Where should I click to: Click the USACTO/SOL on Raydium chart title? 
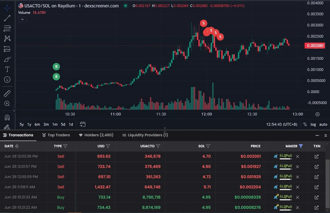(x=71, y=5)
